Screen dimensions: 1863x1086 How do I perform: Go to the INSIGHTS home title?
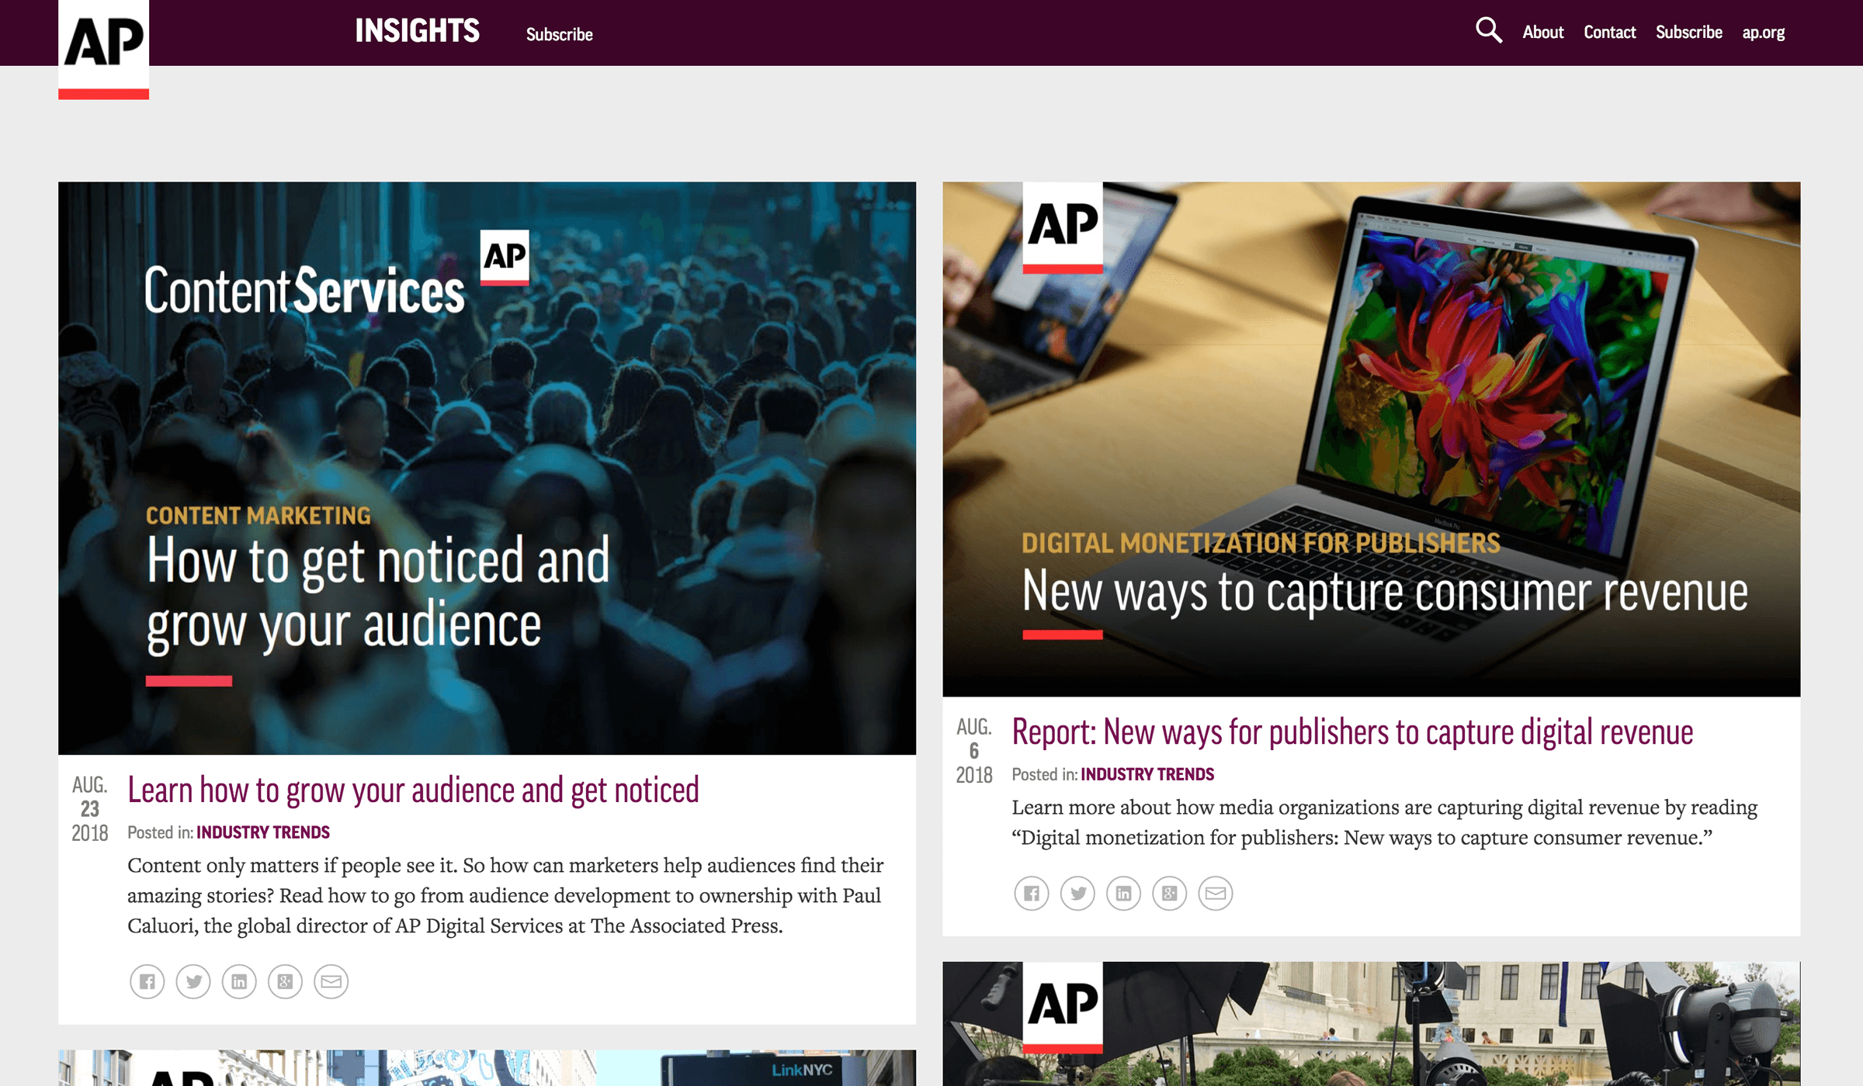(x=417, y=31)
